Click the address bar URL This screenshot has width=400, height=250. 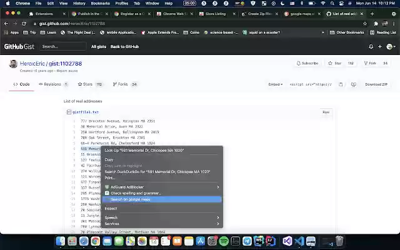point(72,24)
